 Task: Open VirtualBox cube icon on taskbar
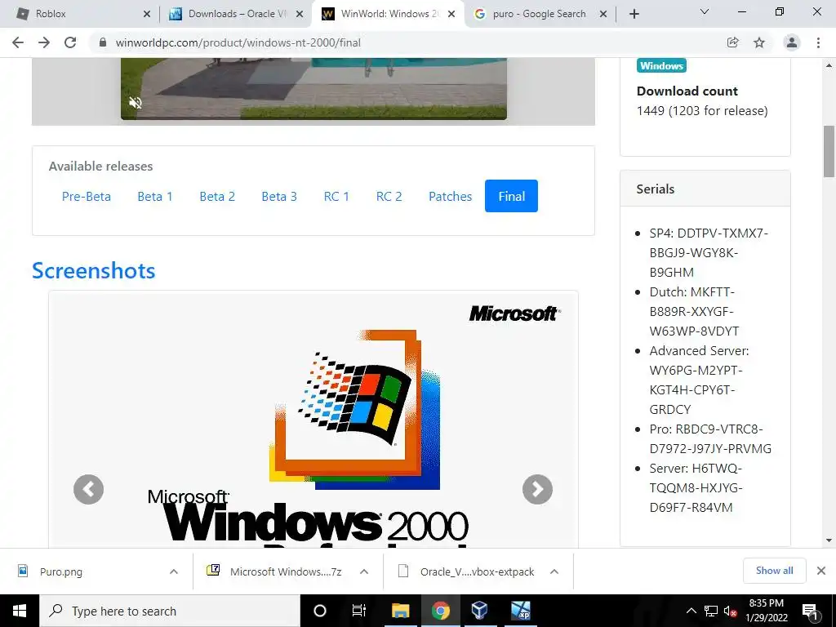[x=479, y=611]
